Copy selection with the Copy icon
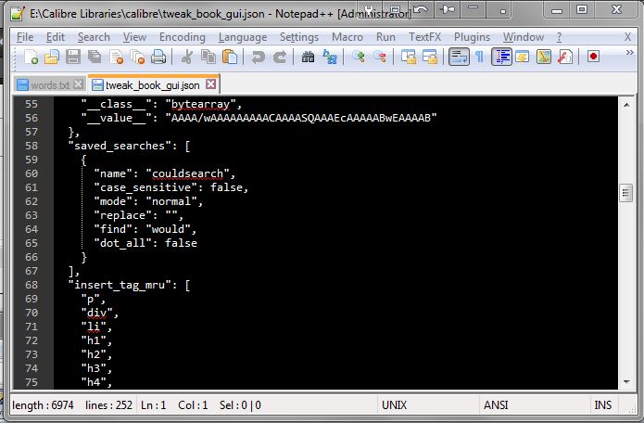 [x=208, y=57]
